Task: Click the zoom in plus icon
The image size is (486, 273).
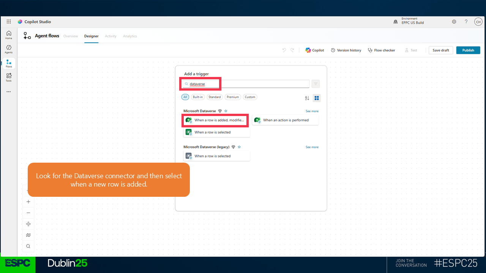Action: [x=28, y=202]
